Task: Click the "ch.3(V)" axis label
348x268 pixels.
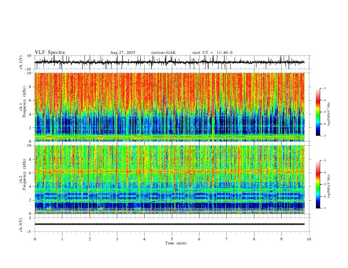Action: 21,225
